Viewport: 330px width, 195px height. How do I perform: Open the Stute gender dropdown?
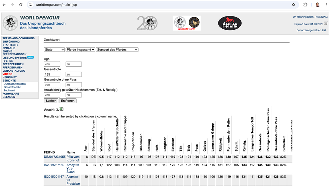tap(54, 49)
